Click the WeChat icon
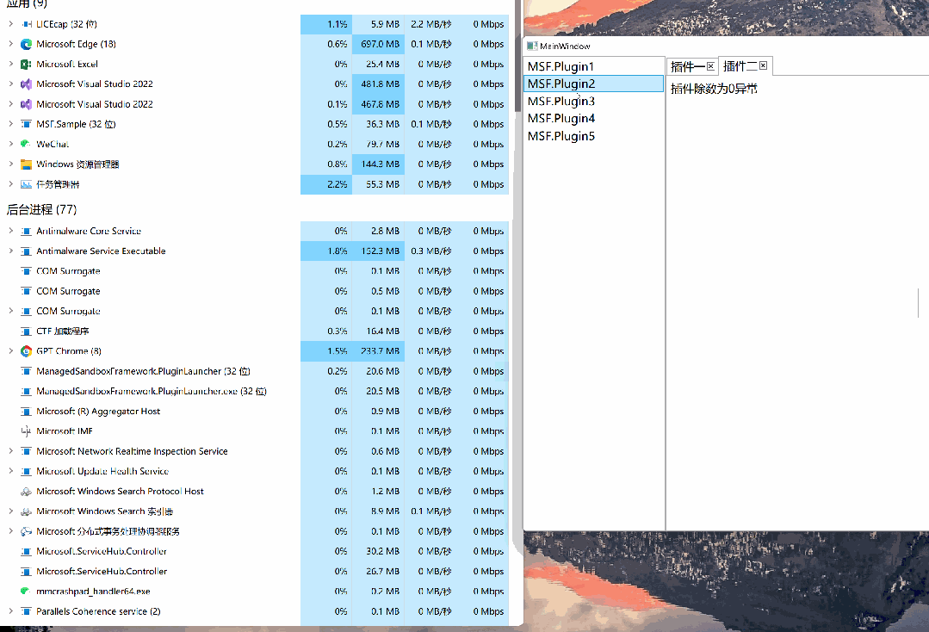This screenshot has height=632, width=929. tap(25, 144)
